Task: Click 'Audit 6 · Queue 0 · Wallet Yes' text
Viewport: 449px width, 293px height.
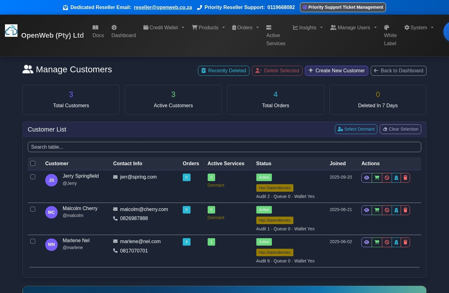Action: click(x=285, y=261)
